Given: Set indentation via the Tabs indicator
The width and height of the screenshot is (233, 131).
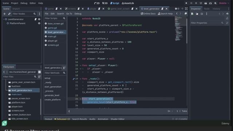Looking at the screenshot, I should 185,111.
